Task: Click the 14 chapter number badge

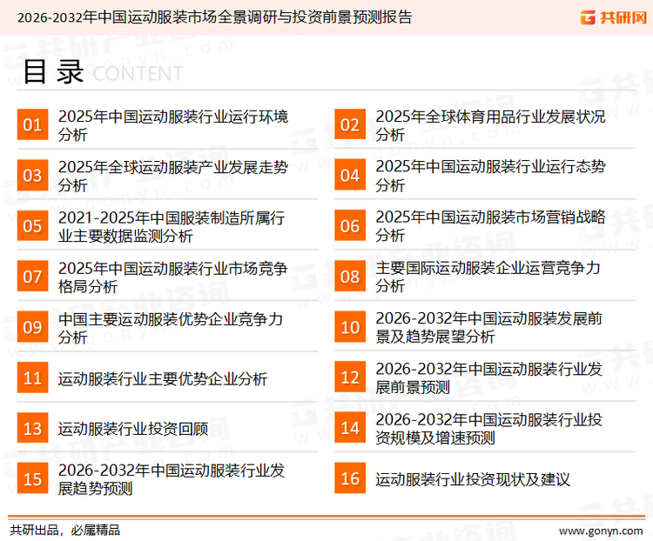Action: pos(350,428)
